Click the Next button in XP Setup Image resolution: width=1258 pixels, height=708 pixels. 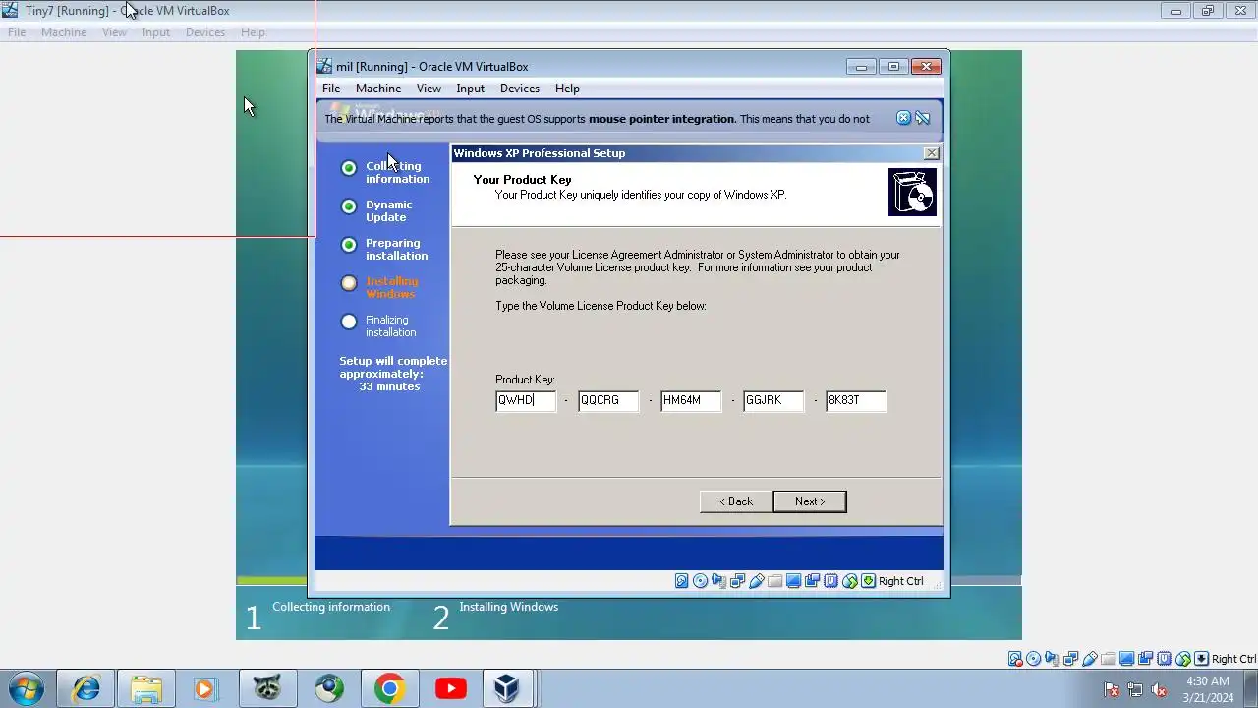(x=810, y=501)
